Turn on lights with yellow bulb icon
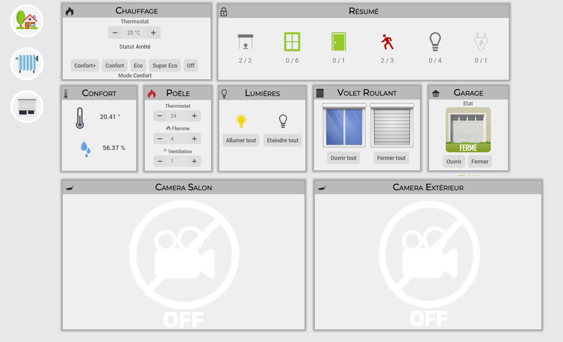 pos(241,121)
